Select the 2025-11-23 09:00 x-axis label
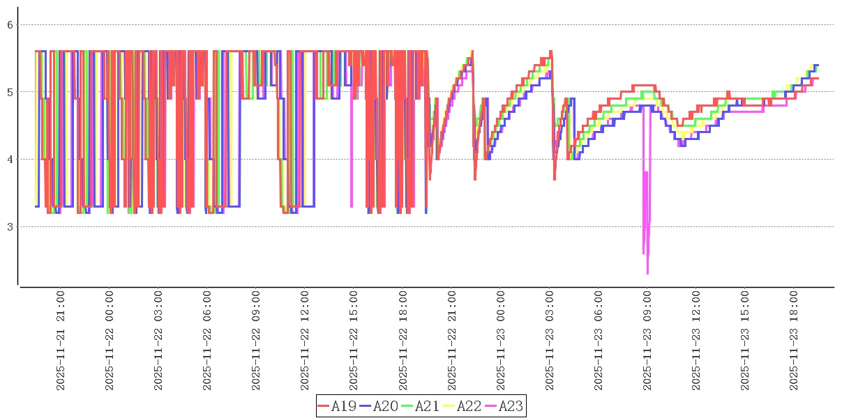The width and height of the screenshot is (842, 418). (647, 341)
